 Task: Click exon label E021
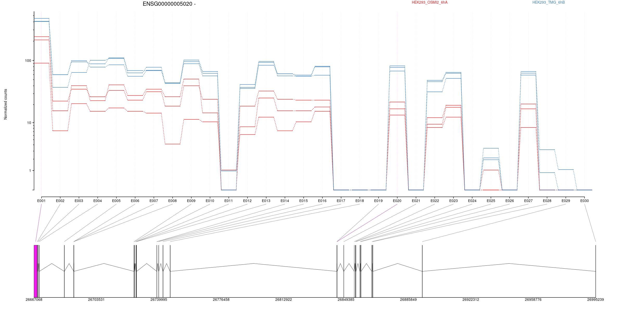pyautogui.click(x=416, y=201)
